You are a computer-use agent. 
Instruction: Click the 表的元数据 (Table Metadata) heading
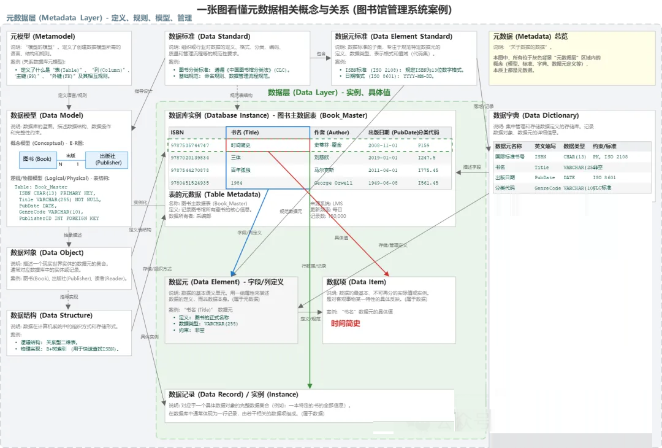tap(214, 195)
